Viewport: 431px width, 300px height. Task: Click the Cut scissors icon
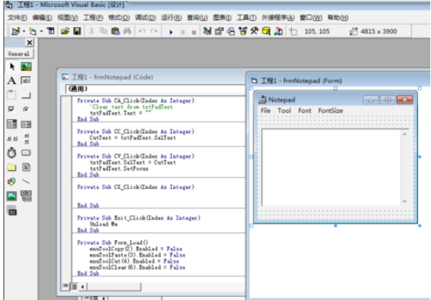91,31
